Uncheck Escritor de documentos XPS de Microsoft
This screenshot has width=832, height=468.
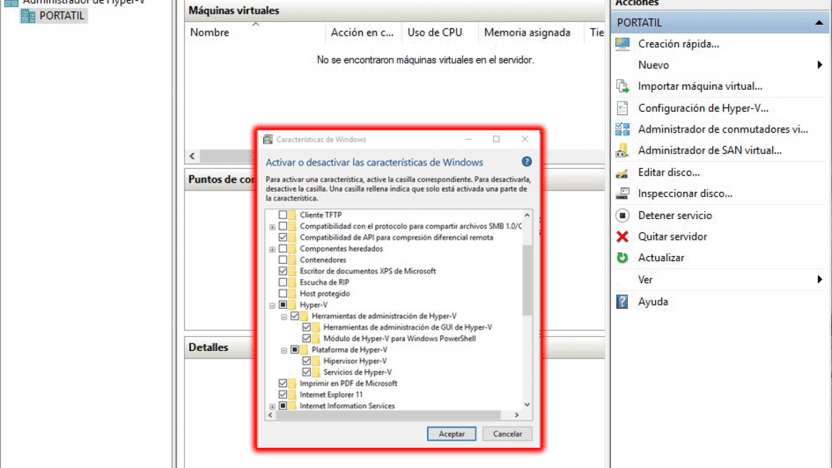tap(283, 271)
